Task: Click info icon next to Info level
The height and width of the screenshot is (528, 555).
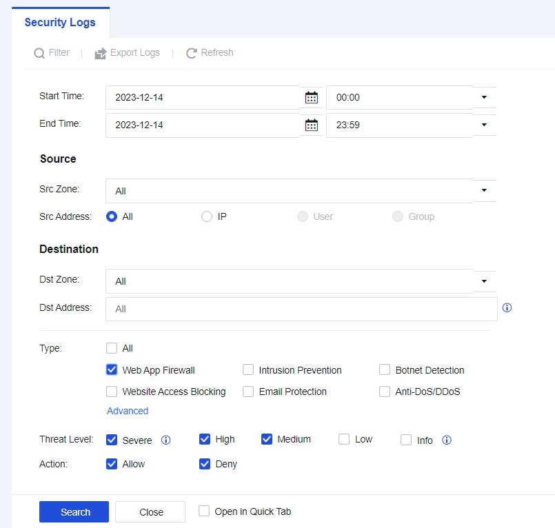Action: click(x=446, y=440)
